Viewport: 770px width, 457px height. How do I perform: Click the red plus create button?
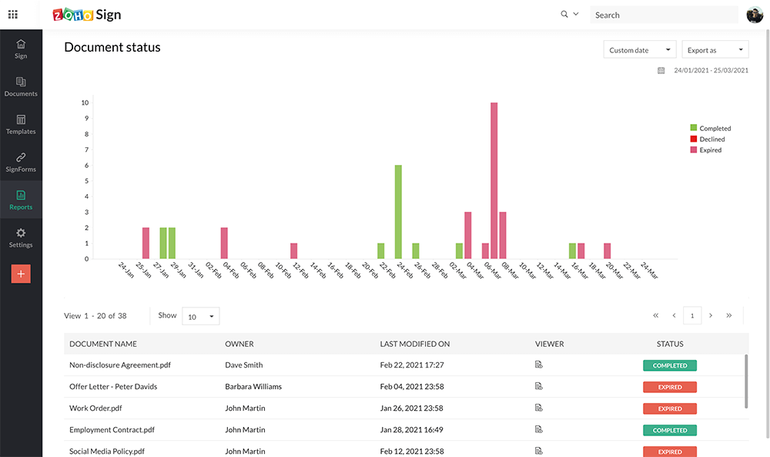coord(21,274)
